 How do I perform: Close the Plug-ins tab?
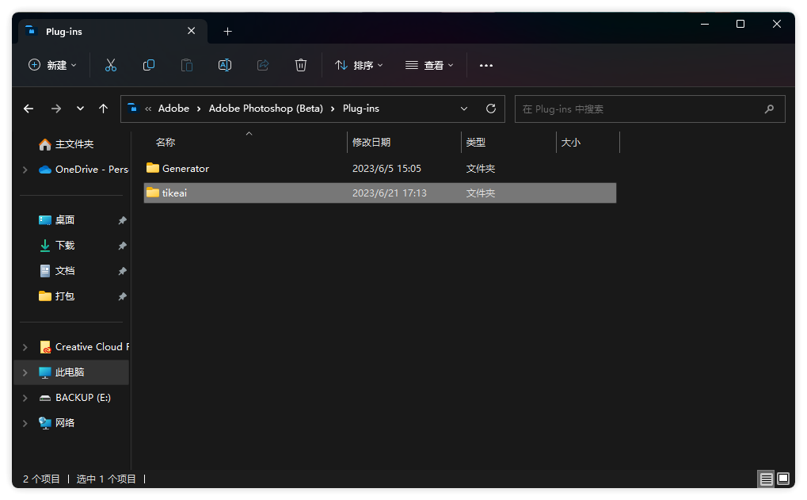click(192, 31)
